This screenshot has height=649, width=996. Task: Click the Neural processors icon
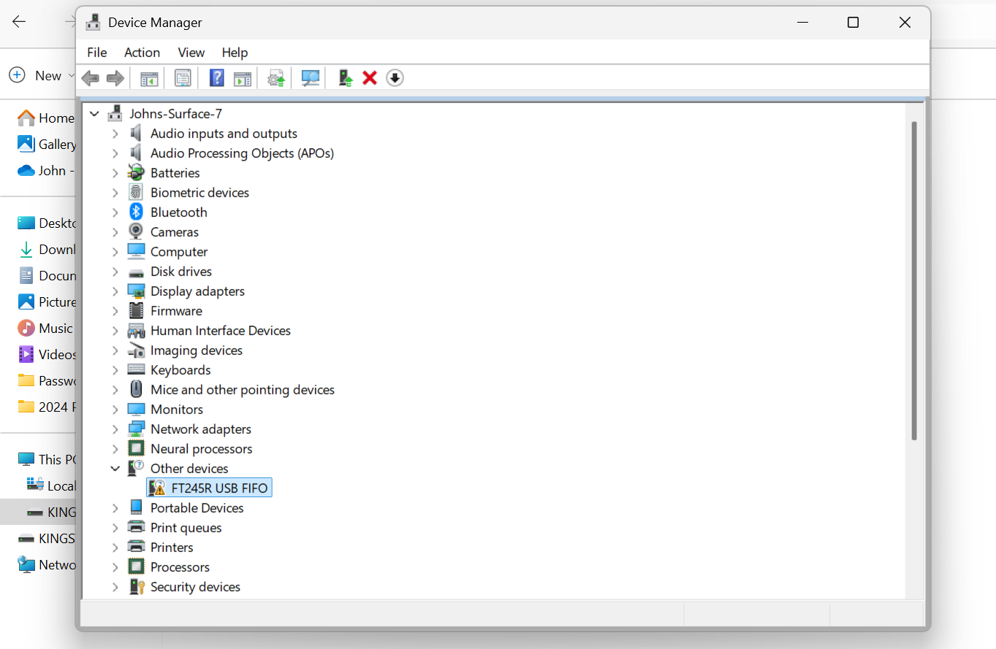pyautogui.click(x=136, y=449)
